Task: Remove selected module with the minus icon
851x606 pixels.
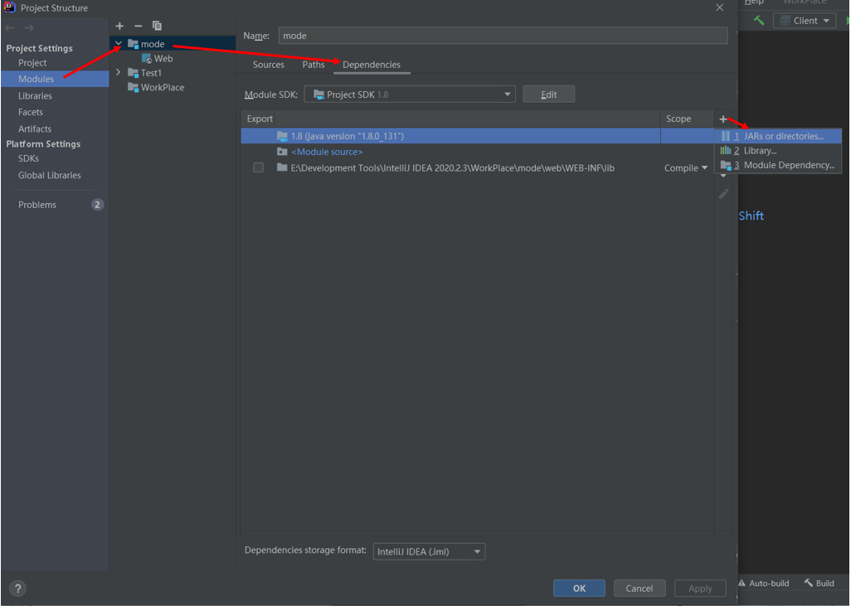Action: pyautogui.click(x=138, y=26)
